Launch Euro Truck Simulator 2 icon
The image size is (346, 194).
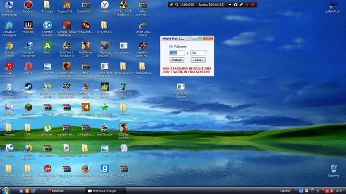click(66, 50)
